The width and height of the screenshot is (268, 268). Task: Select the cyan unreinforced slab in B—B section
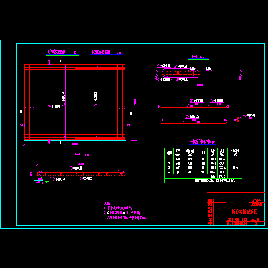pos(219,73)
